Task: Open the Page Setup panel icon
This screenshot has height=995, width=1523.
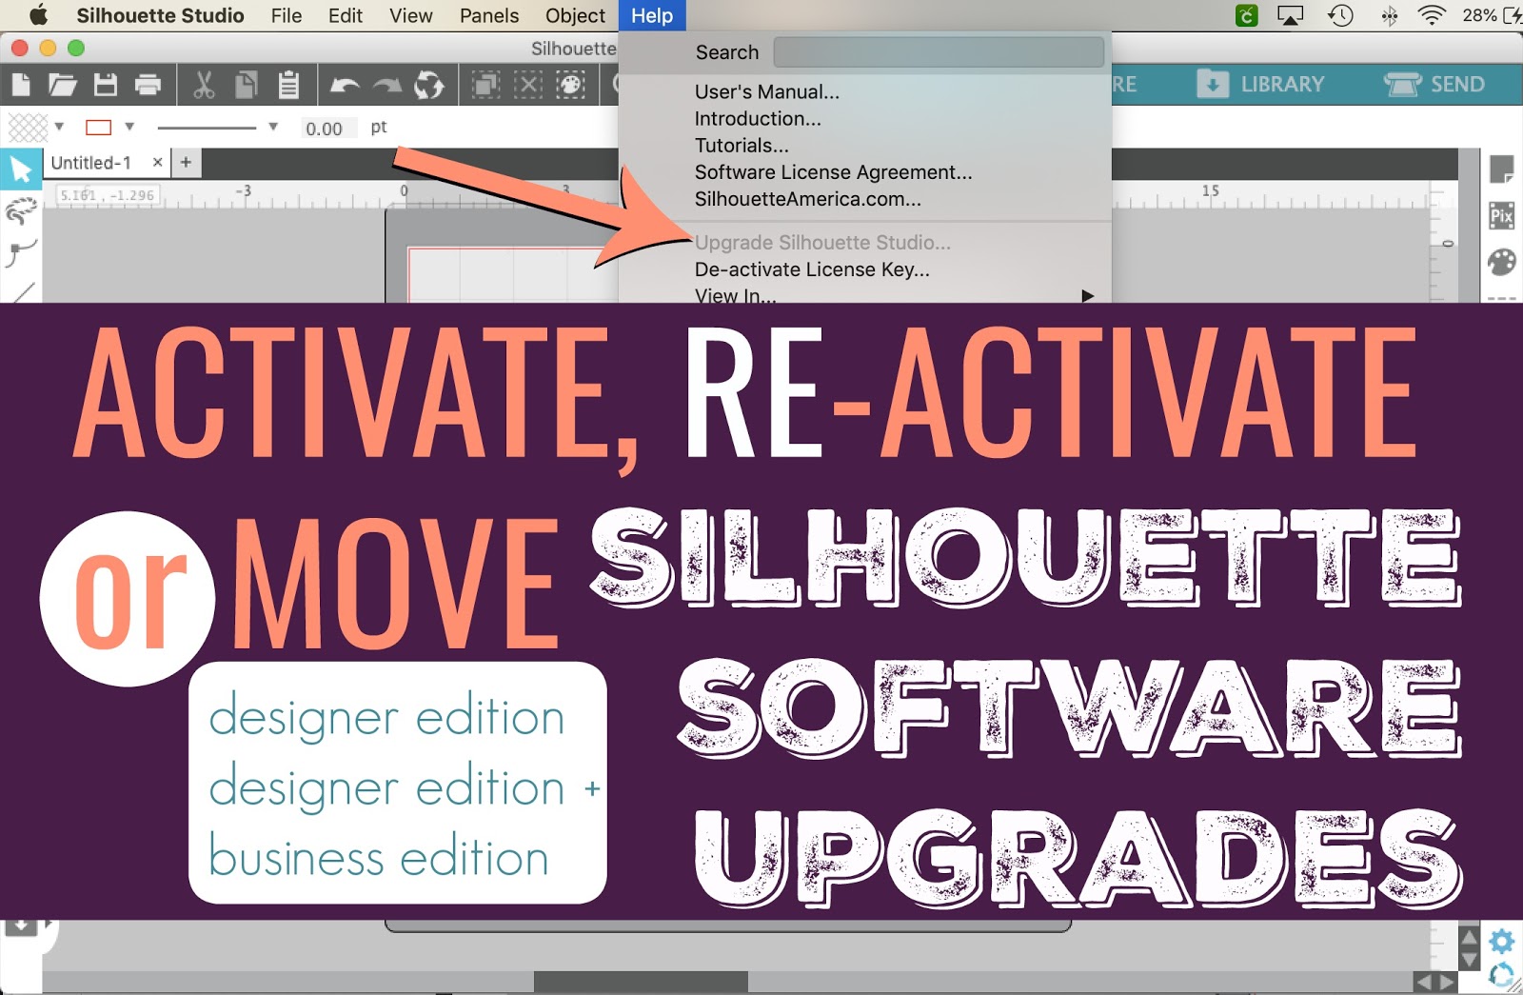Action: pos(1501,169)
